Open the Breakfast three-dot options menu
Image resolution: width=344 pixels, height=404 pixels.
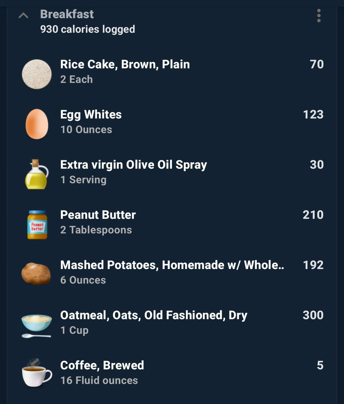[319, 16]
